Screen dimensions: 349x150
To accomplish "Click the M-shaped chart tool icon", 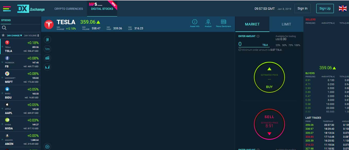I will click(x=47, y=67).
